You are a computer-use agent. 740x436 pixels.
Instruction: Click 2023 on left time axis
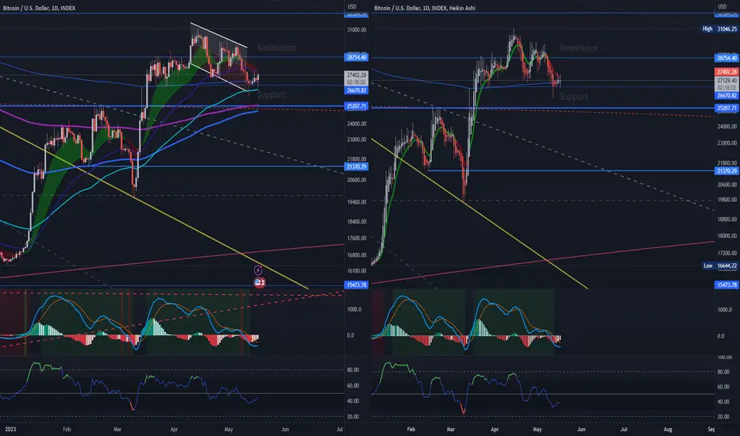[10, 429]
